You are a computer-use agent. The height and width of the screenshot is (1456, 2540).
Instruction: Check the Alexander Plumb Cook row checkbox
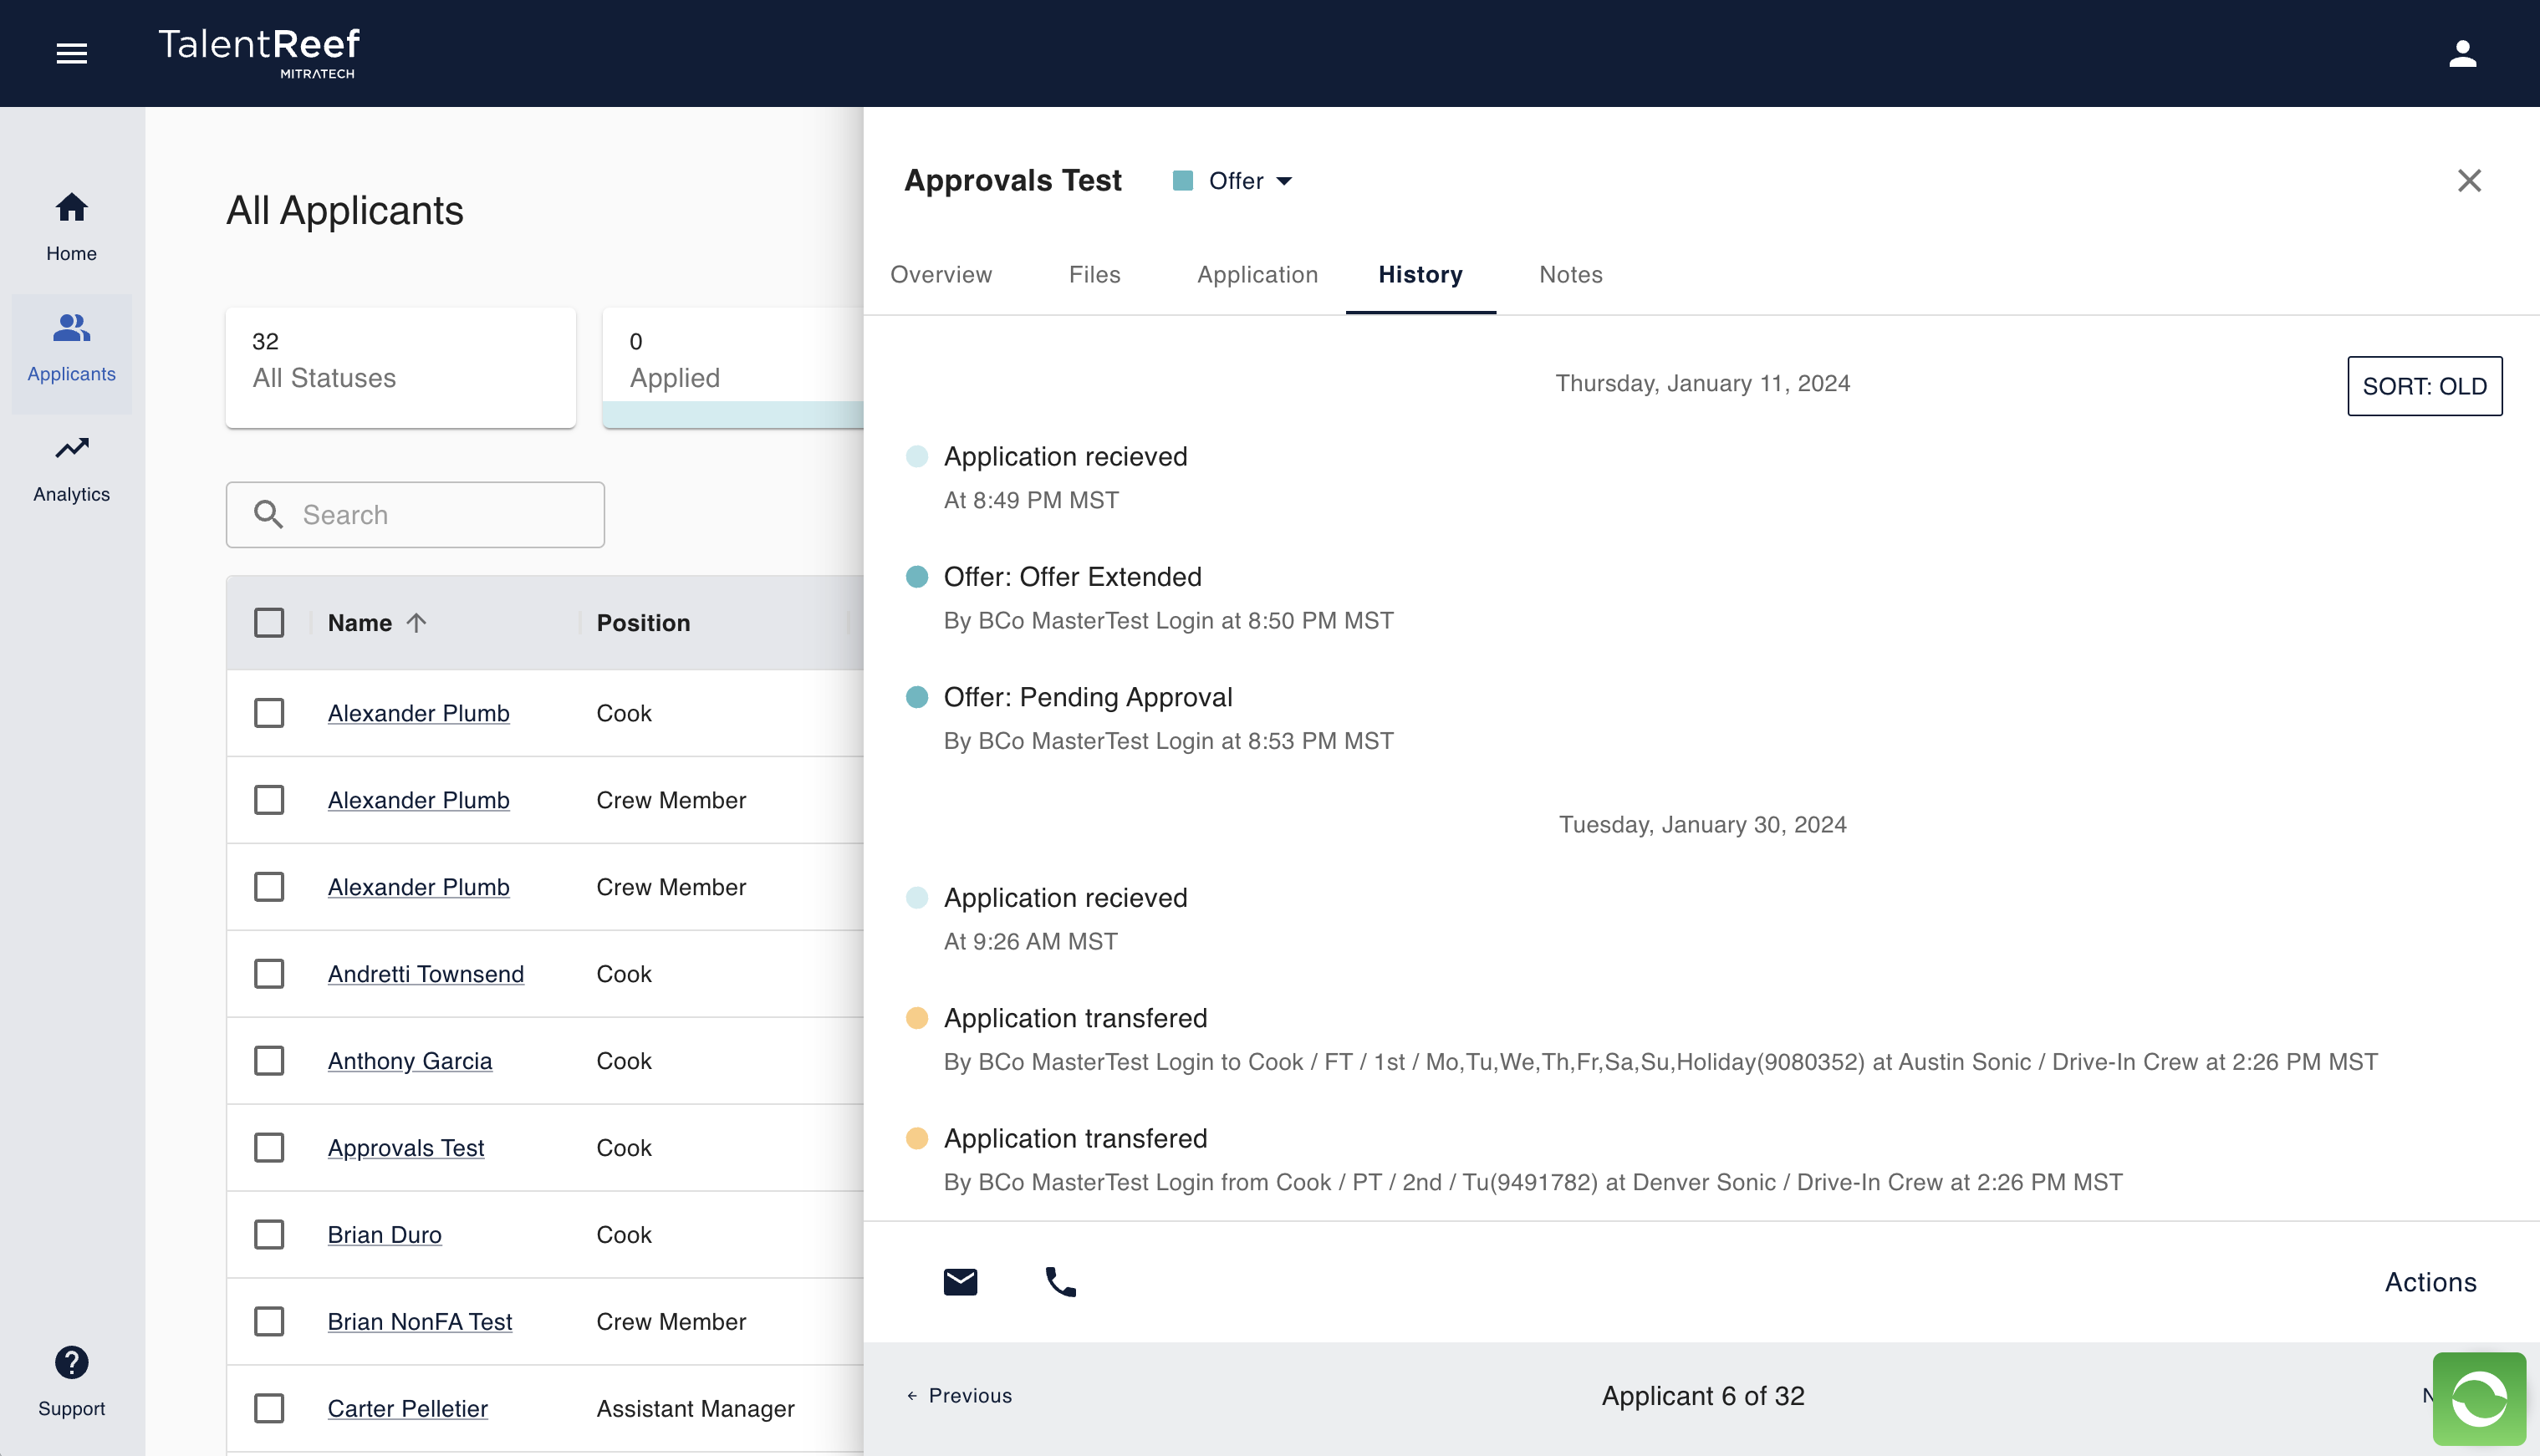[x=269, y=713]
